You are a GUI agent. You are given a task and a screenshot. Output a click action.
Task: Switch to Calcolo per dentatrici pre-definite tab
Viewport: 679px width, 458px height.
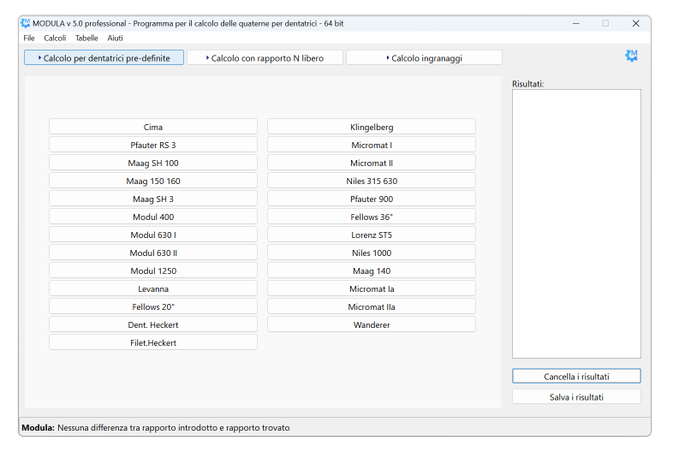[x=104, y=57]
